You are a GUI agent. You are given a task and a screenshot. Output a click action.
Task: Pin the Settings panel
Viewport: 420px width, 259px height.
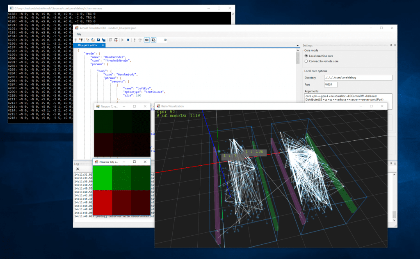click(x=391, y=45)
